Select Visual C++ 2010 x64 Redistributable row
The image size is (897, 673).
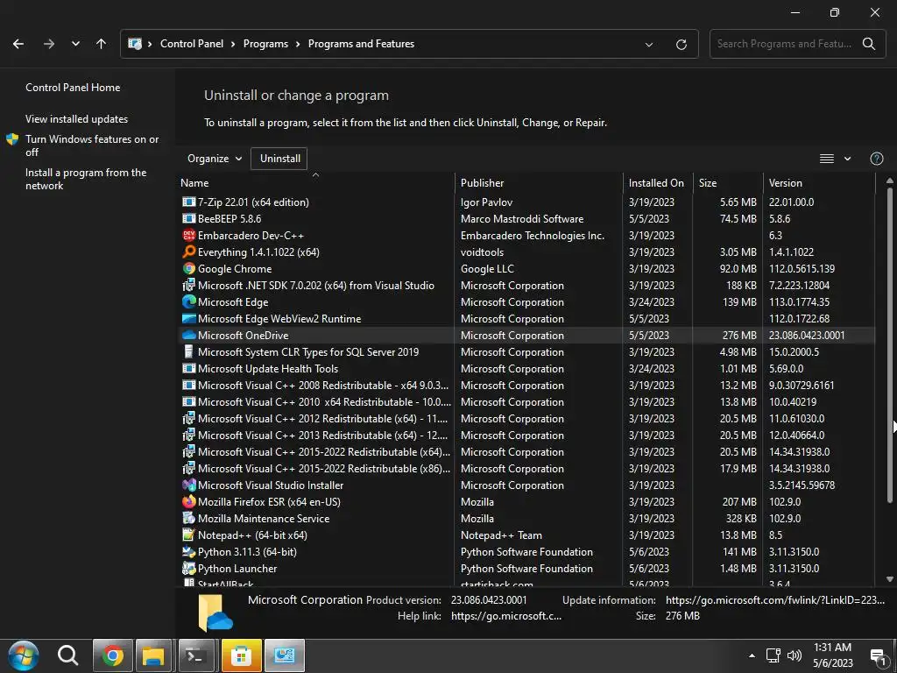point(526,401)
